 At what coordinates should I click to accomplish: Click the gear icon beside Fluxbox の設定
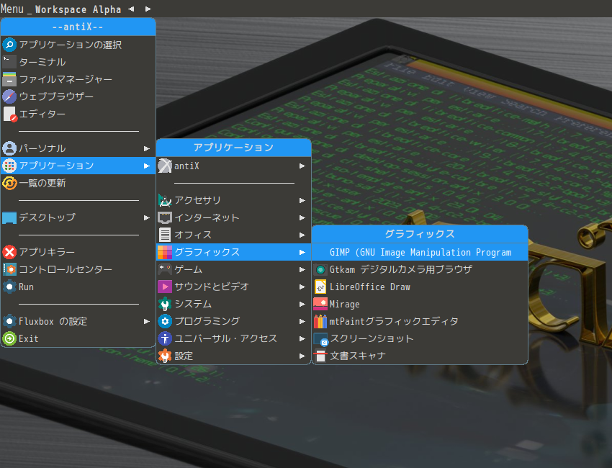click(9, 321)
